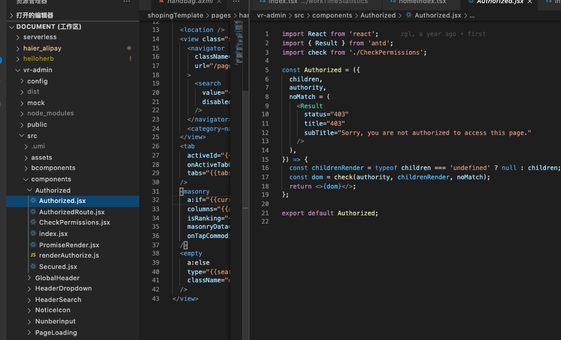Expand the 打开的编辑器 section
The width and height of the screenshot is (561, 340).
point(11,15)
